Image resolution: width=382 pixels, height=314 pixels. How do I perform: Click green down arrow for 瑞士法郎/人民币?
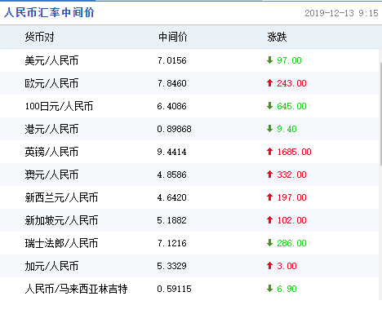point(269,243)
